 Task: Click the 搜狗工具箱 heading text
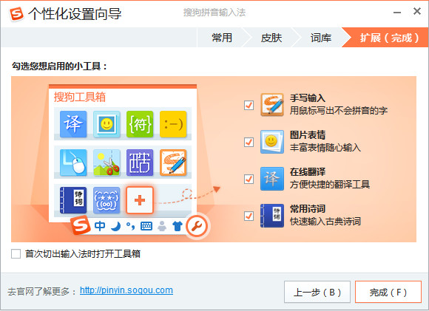click(x=80, y=97)
